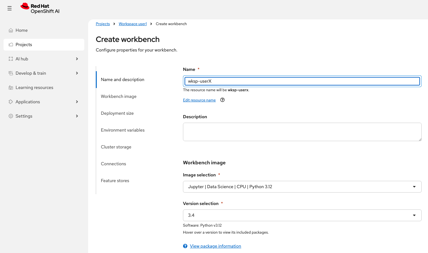The image size is (428, 253).
Task: Open the Image selection dropdown
Action: pos(302,187)
